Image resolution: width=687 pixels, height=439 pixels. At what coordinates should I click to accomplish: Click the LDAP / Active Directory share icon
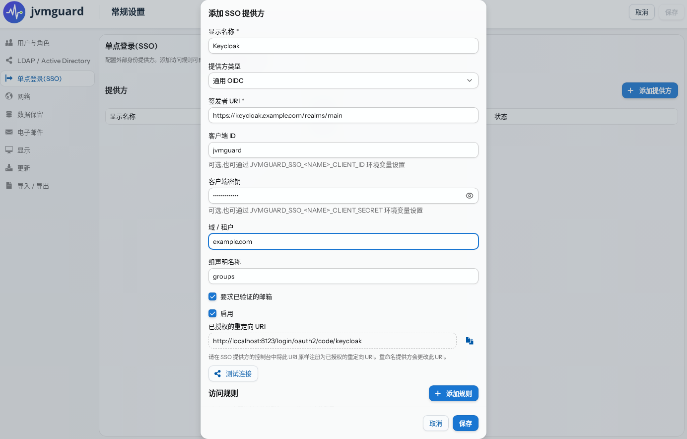9,61
